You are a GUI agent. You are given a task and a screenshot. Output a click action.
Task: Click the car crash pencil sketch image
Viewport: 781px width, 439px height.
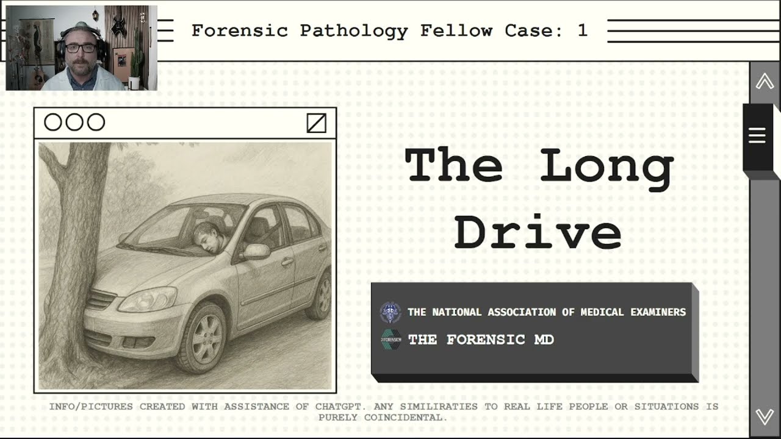(185, 266)
